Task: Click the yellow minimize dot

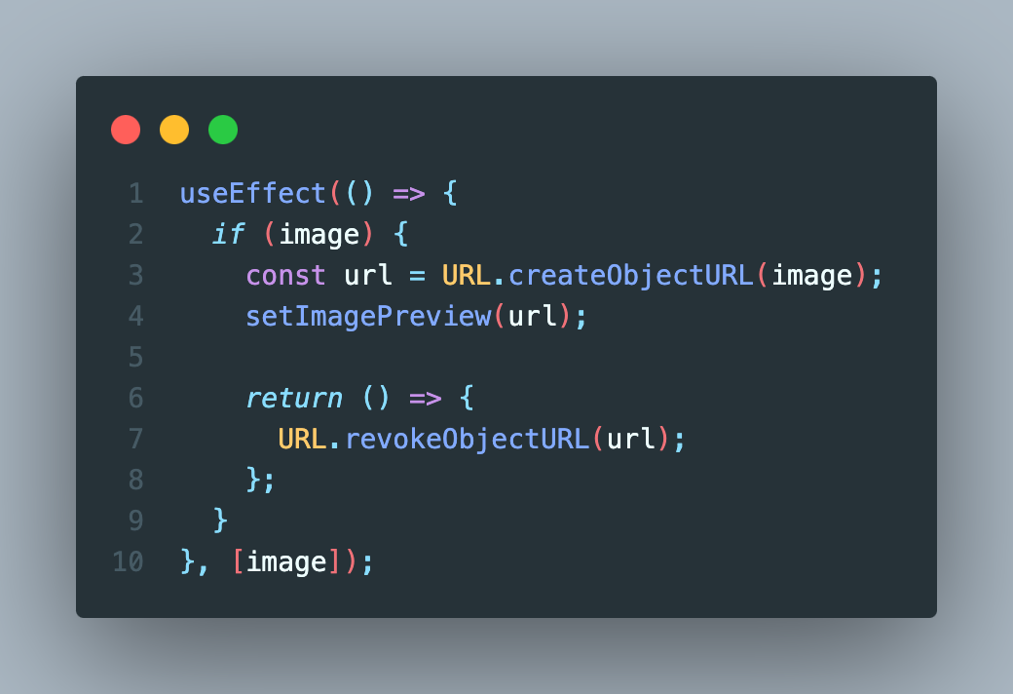Action: [174, 130]
